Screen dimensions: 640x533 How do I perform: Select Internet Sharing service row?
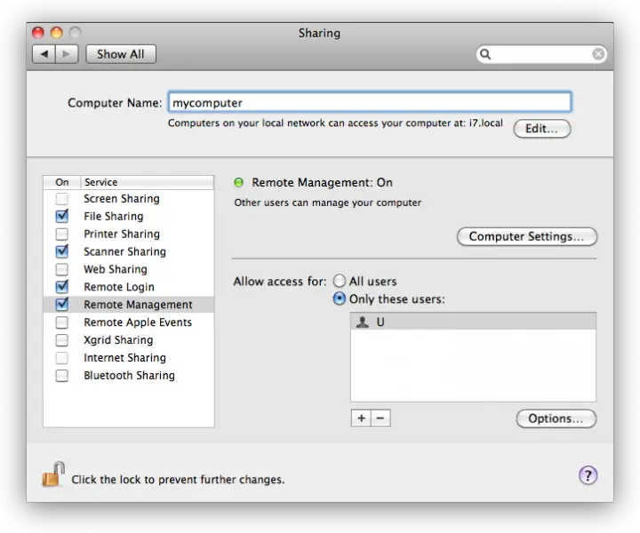pyautogui.click(x=129, y=358)
